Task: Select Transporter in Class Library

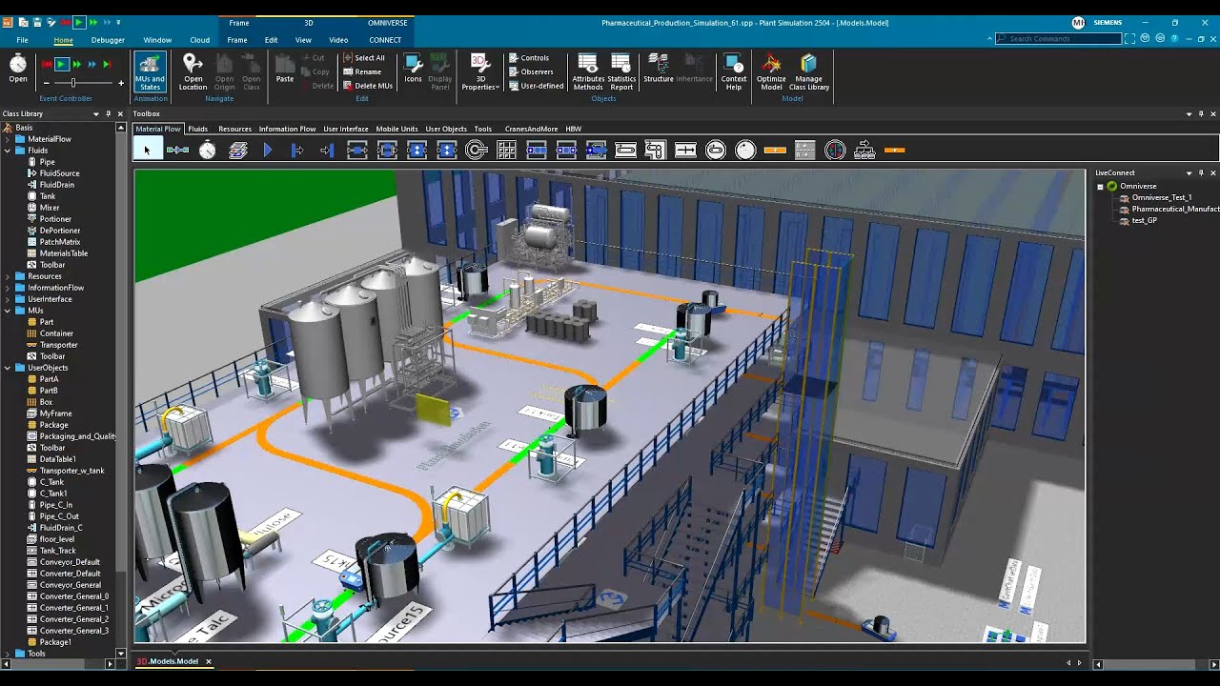Action: 58,345
